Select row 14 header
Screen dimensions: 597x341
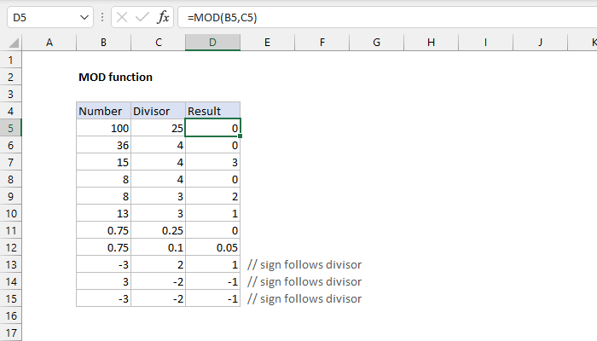tap(10, 281)
